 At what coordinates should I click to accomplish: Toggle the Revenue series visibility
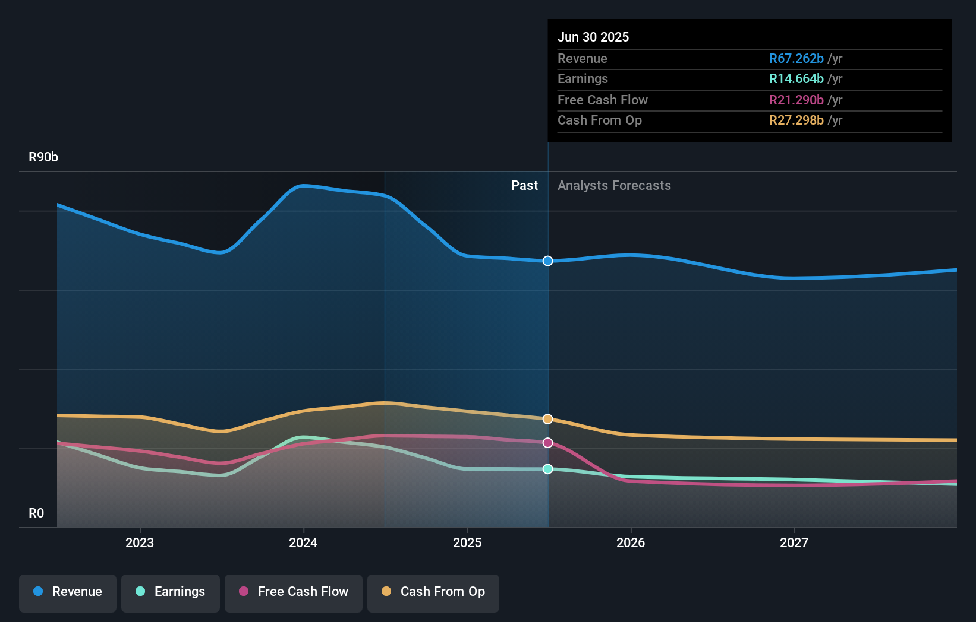[x=67, y=592]
